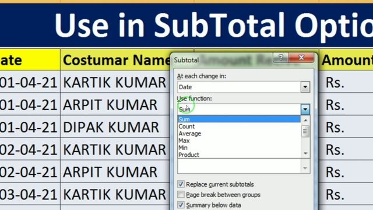Click the 'Use in SubTotal Option' title banner
The height and width of the screenshot is (210, 373).
186,25
